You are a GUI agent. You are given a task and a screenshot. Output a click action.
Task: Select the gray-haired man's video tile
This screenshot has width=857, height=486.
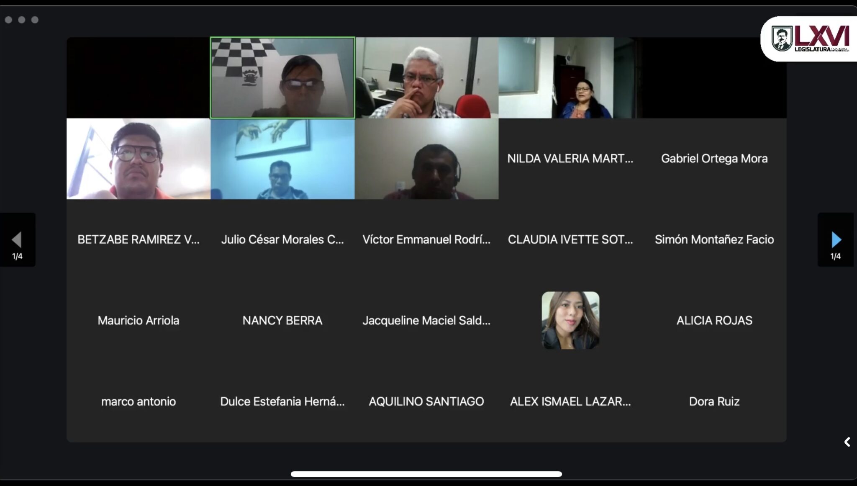[427, 78]
